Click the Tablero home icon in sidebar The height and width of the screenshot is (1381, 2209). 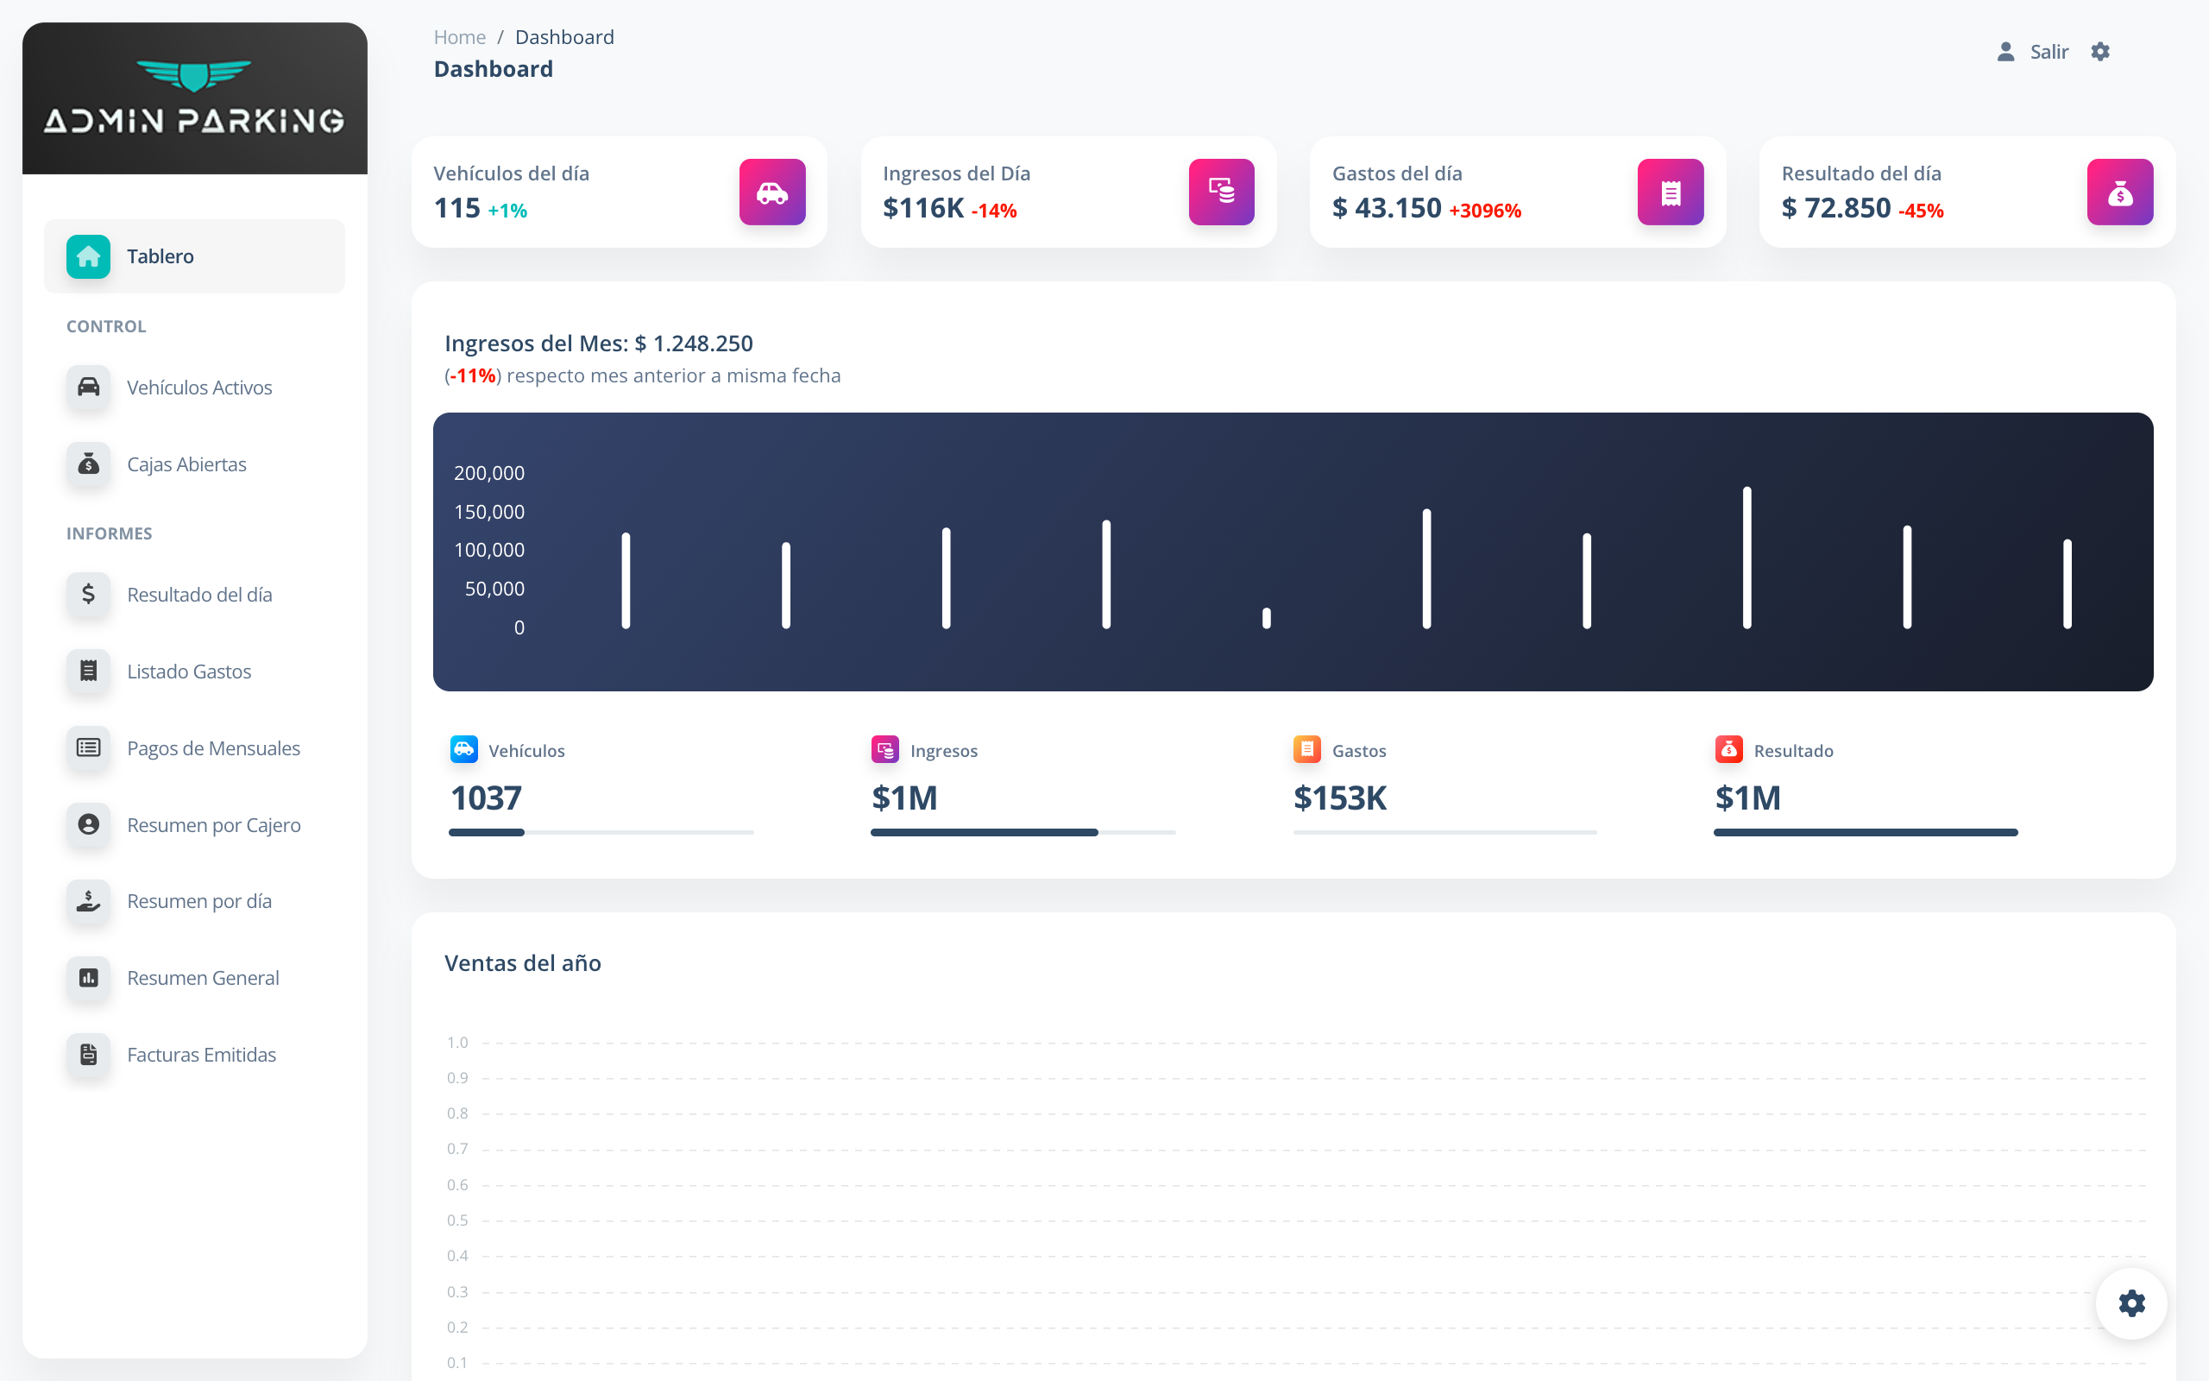coord(87,256)
